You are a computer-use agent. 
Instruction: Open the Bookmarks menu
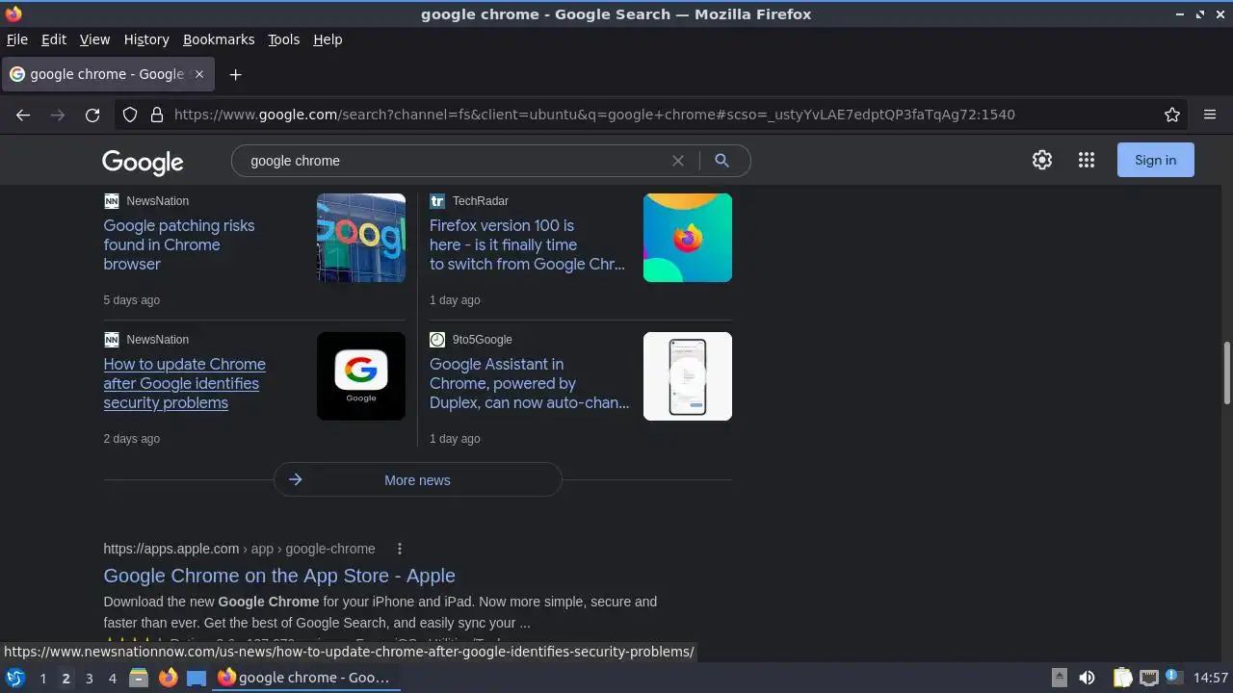click(219, 39)
